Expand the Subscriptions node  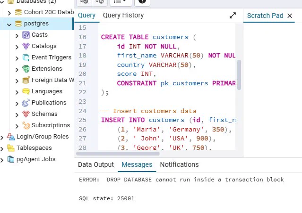(x=17, y=126)
